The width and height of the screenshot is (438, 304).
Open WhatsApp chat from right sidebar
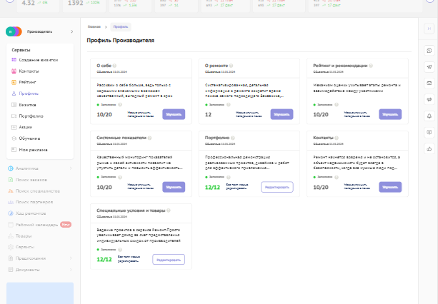pyautogui.click(x=429, y=51)
